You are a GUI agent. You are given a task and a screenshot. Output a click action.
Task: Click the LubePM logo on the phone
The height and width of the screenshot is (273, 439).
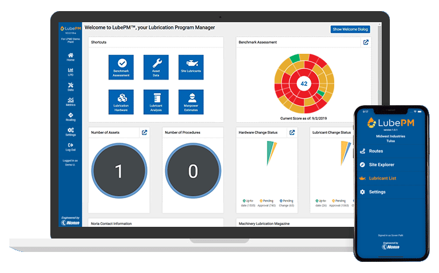(x=390, y=123)
